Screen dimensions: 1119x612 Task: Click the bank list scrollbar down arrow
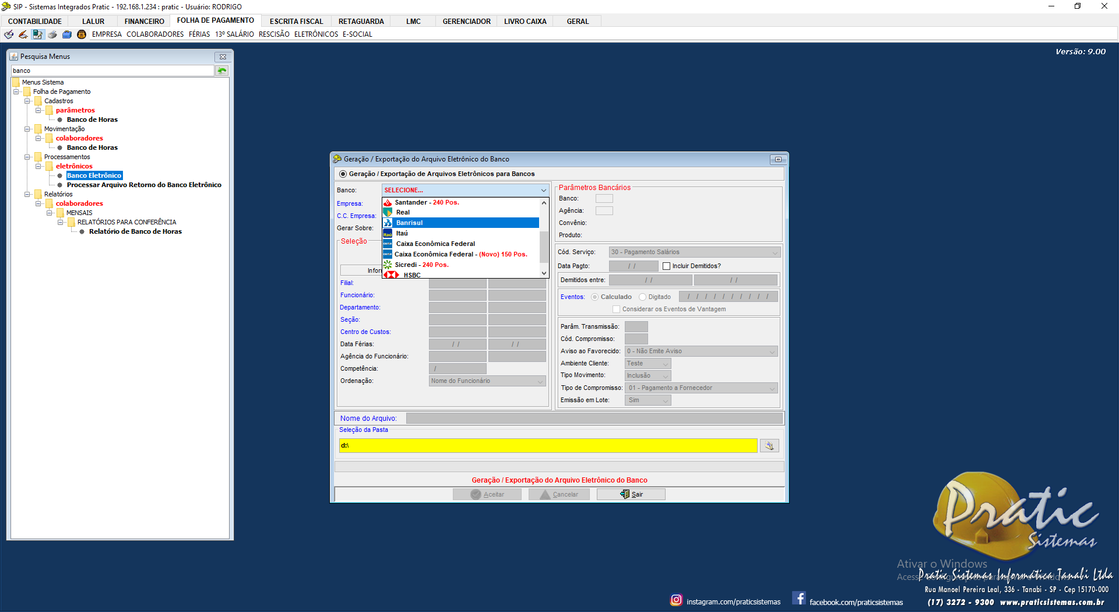544,273
